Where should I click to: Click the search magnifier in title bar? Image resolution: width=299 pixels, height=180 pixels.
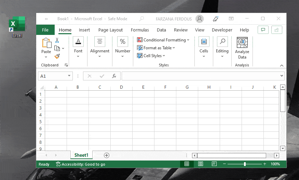point(141,19)
